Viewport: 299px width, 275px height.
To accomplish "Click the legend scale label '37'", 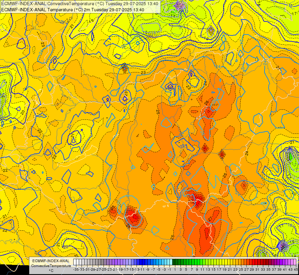I will [274, 269].
